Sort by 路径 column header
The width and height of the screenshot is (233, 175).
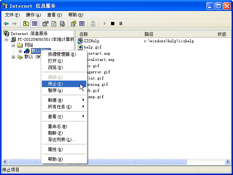point(178,34)
